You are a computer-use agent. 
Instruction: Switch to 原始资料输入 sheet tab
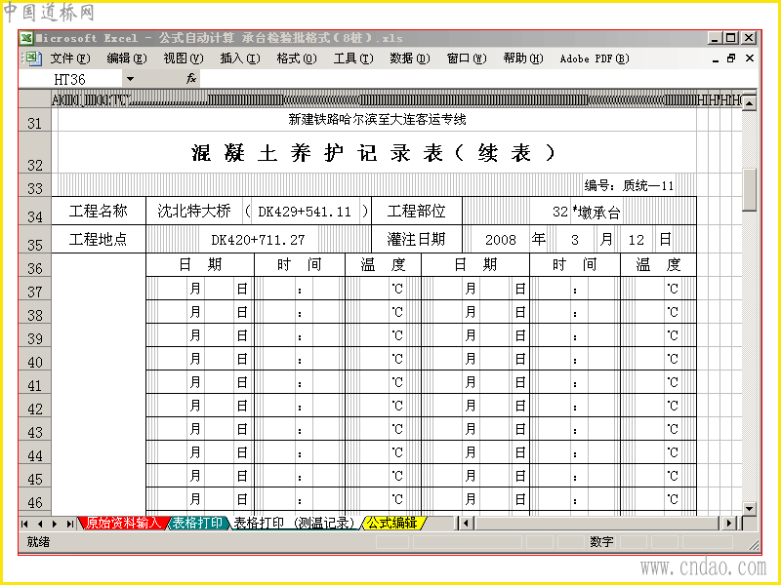point(123,523)
